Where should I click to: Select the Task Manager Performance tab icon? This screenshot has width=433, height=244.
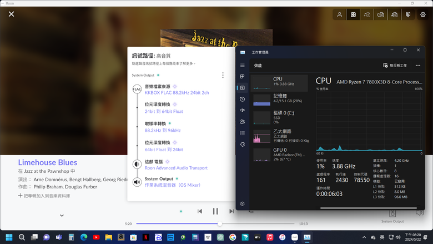tap(243, 88)
